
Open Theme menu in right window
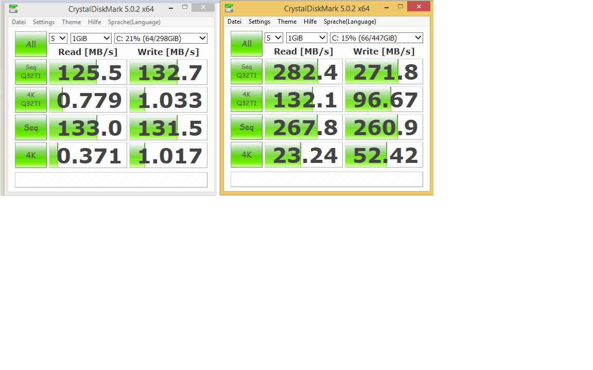[287, 22]
